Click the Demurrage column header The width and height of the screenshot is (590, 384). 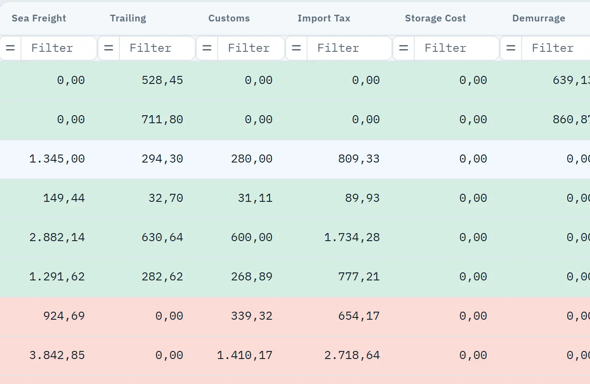click(539, 18)
